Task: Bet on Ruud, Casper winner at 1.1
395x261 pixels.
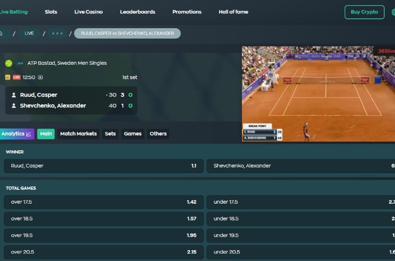Action: [x=104, y=166]
